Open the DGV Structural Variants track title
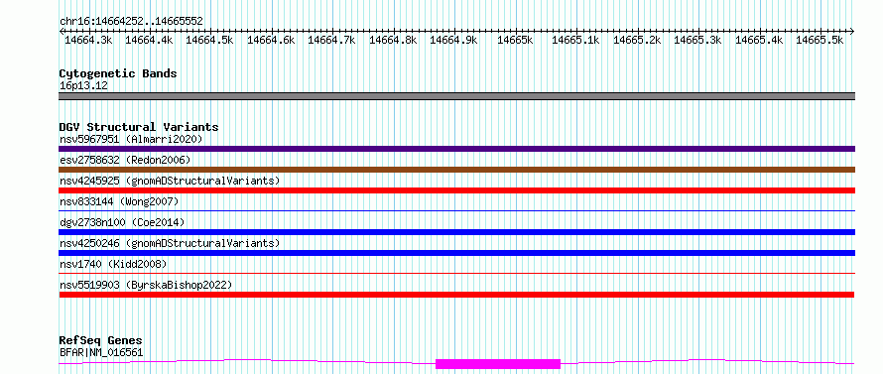This screenshot has height=374, width=883. click(x=139, y=127)
